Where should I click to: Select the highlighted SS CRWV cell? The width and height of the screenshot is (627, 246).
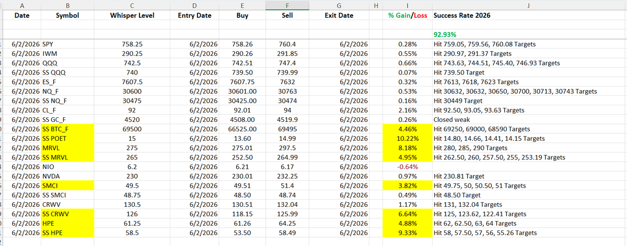click(x=67, y=214)
